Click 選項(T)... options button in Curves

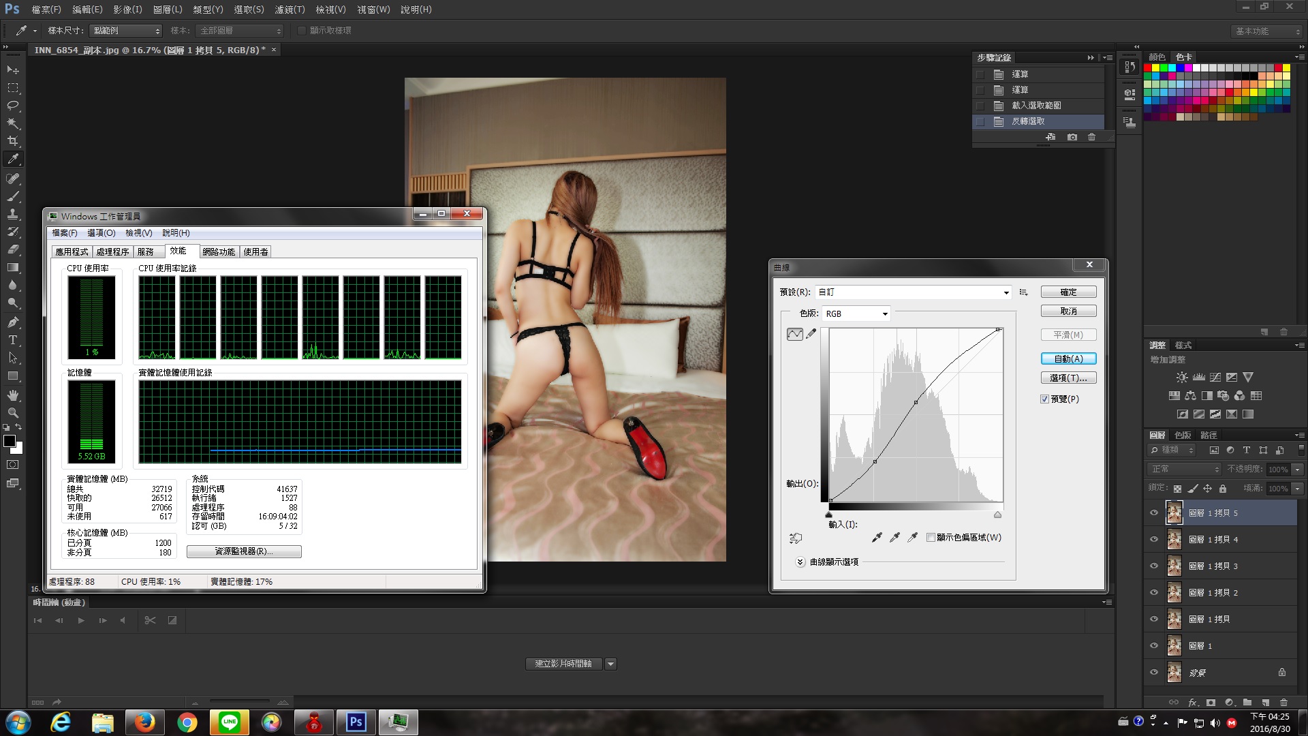coord(1068,378)
